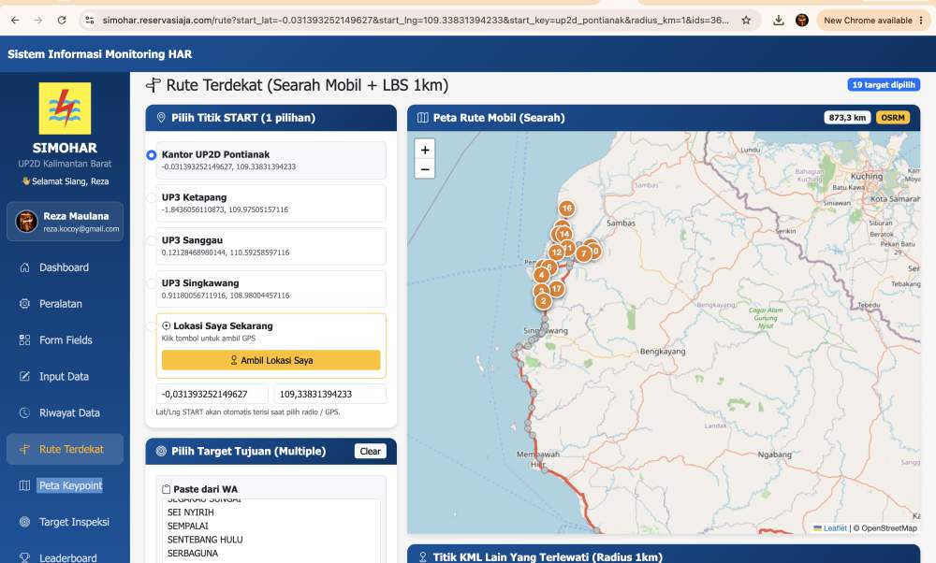
Task: Open Peta Keypoint in the sidebar
Action: click(x=66, y=486)
